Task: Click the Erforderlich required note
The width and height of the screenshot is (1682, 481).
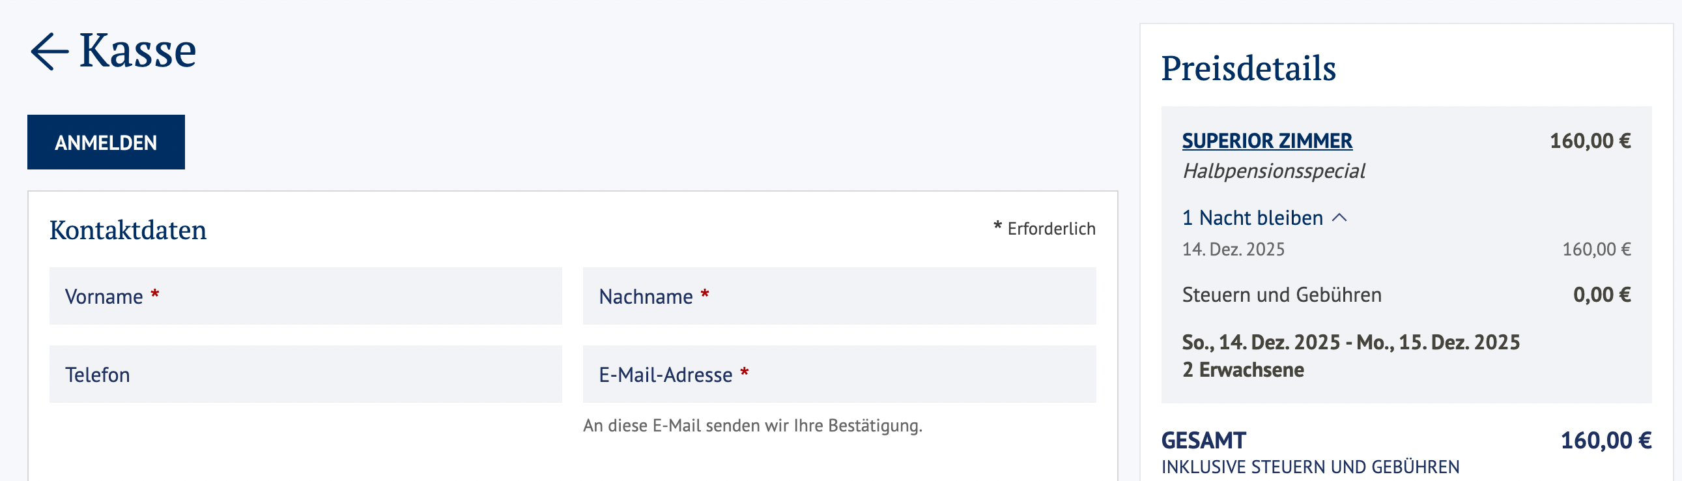Action: pyautogui.click(x=1051, y=229)
